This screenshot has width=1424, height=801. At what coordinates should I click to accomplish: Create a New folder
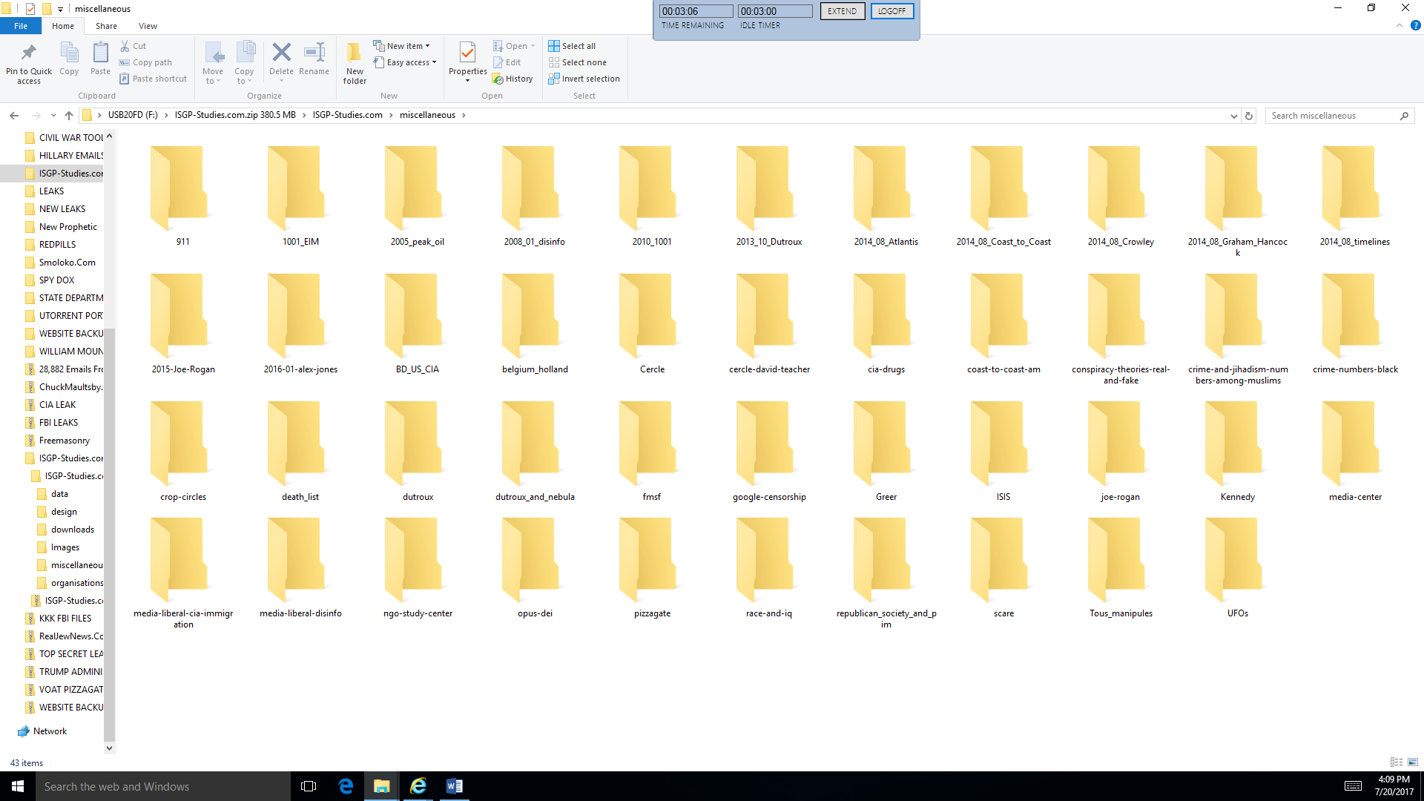[355, 63]
